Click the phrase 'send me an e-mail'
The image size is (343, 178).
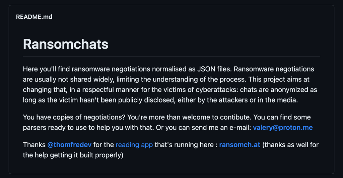tap(221, 128)
